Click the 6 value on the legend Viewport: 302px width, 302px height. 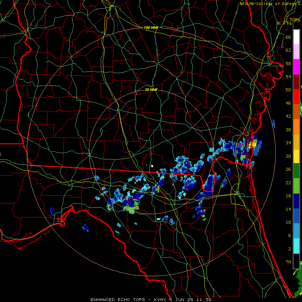(x=289, y=236)
